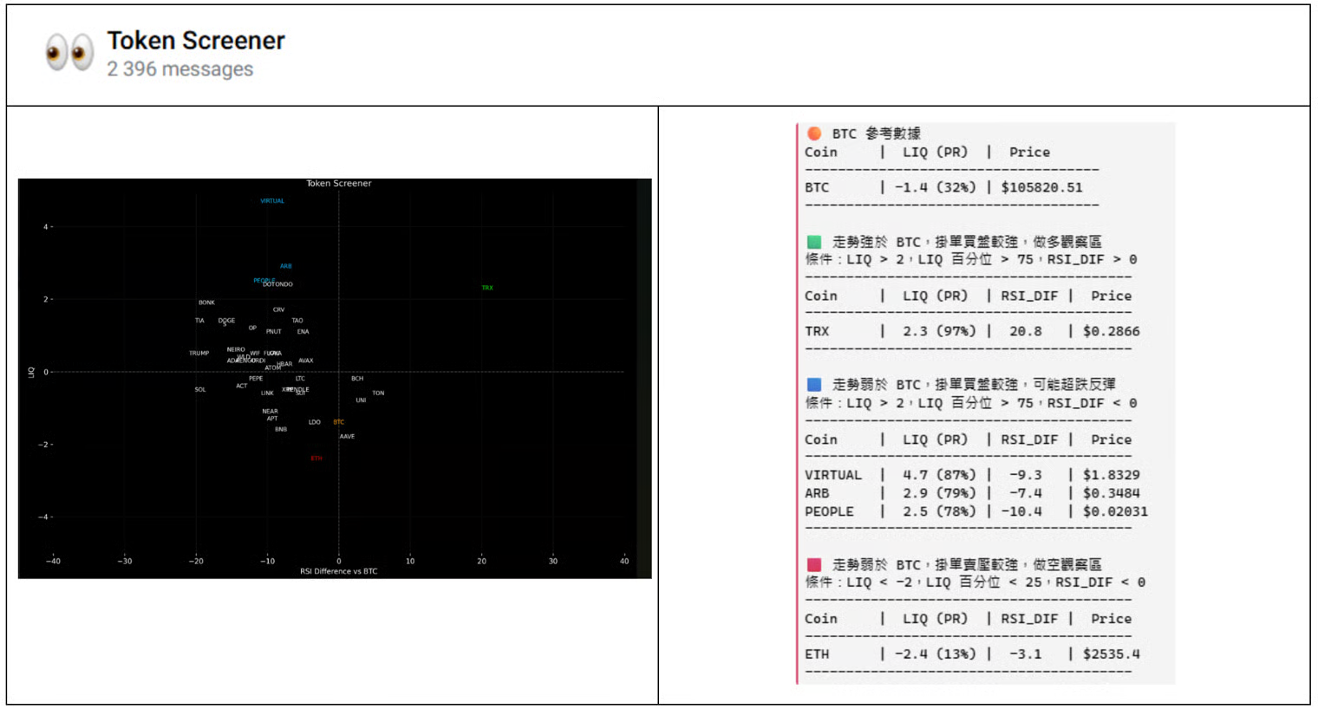The image size is (1318, 709).
Task: Click the RSI Difference vs BTC axis label
Action: tap(338, 571)
